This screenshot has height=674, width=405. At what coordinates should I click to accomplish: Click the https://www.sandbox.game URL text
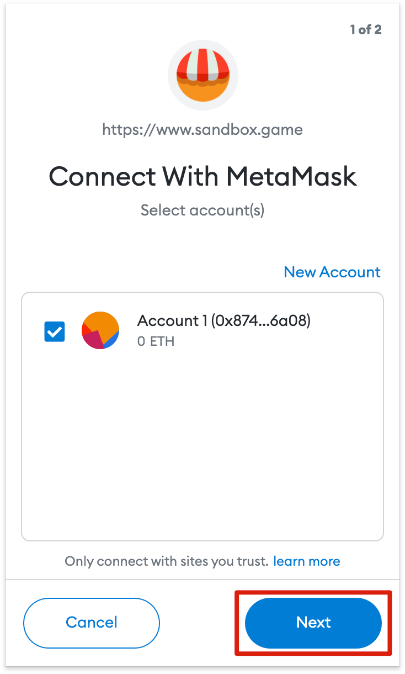[x=202, y=130]
